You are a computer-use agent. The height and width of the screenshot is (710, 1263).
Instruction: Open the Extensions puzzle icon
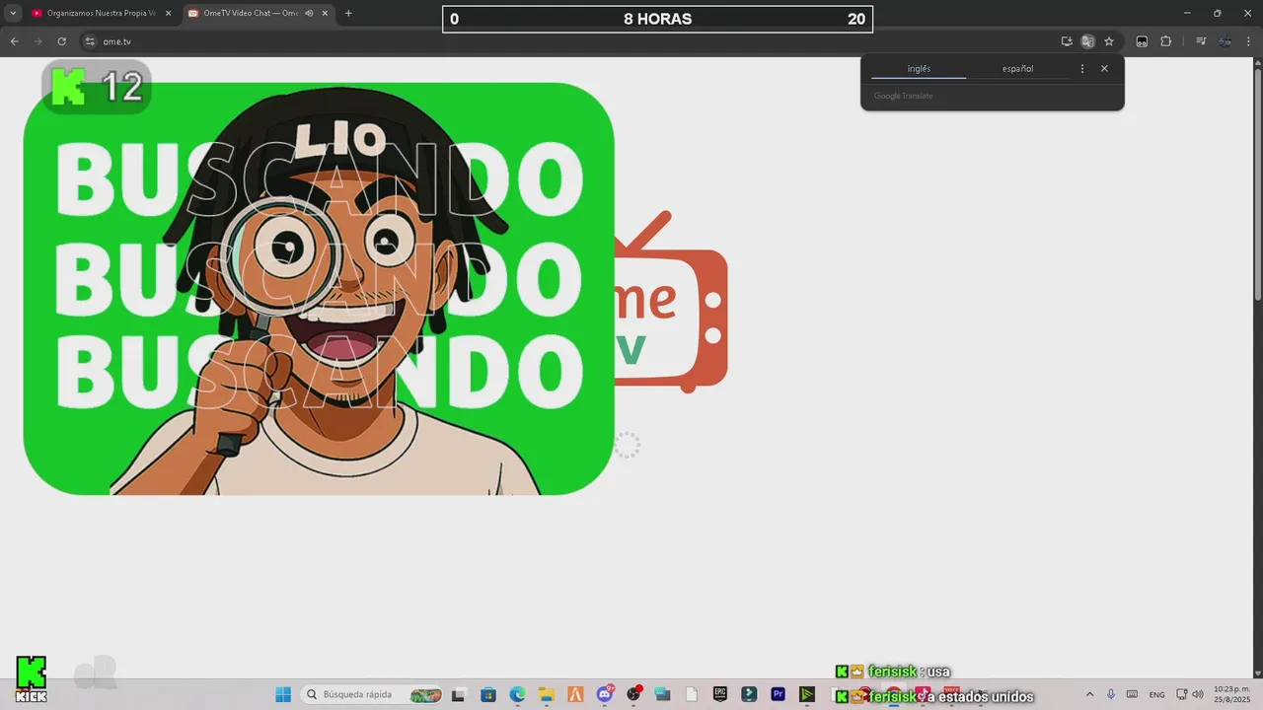pyautogui.click(x=1165, y=41)
